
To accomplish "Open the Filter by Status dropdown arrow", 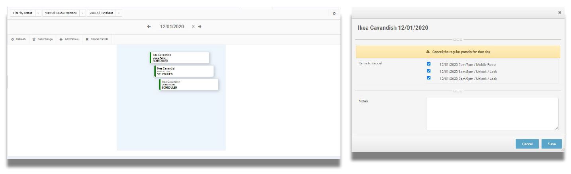I will (x=38, y=13).
